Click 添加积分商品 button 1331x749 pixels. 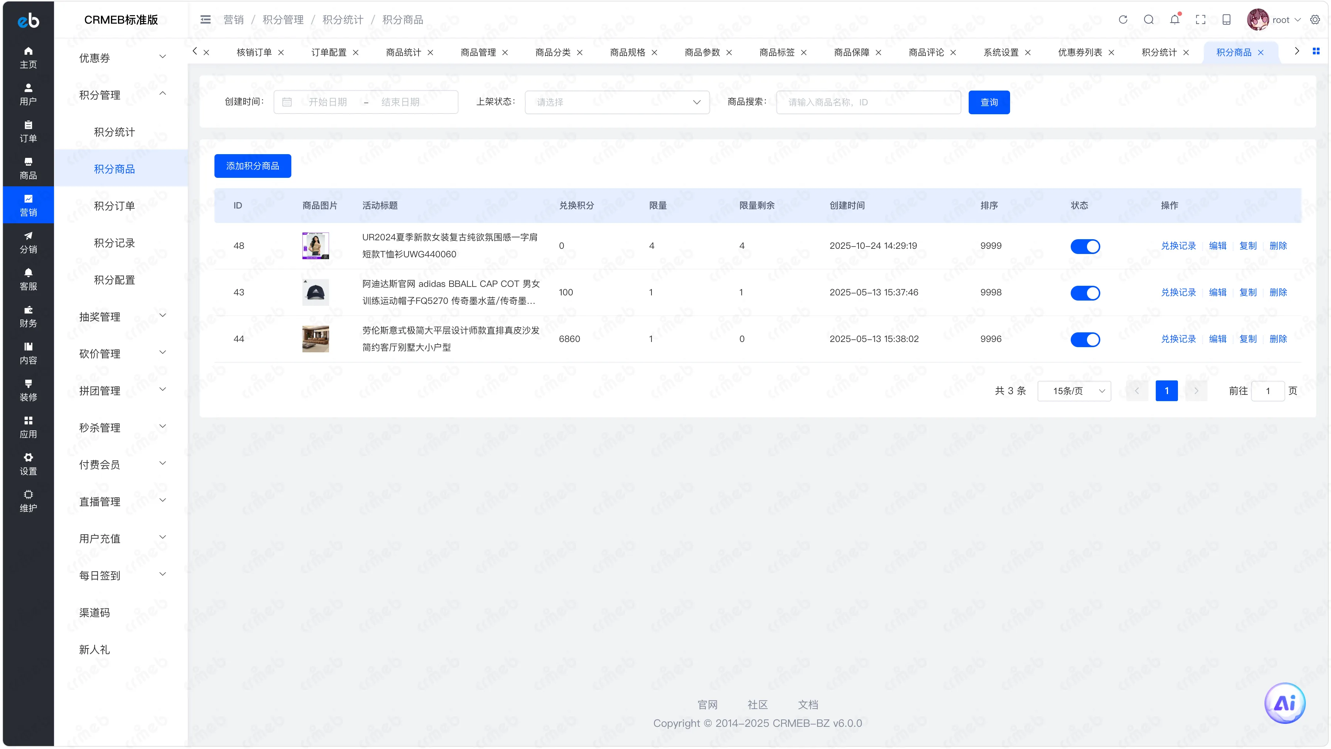[253, 166]
